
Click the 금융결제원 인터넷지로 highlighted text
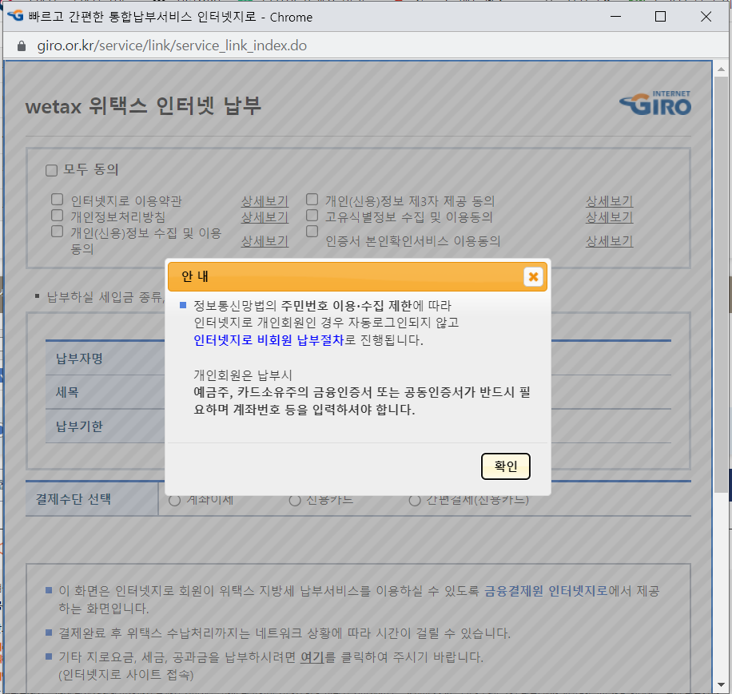[546, 591]
